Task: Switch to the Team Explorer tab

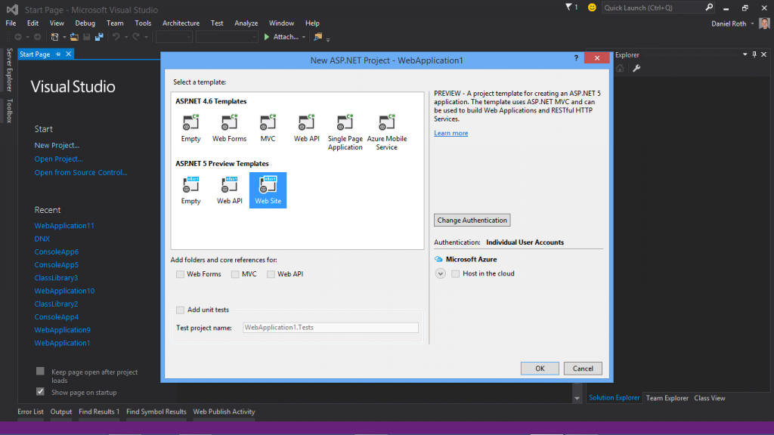Action: (667, 398)
